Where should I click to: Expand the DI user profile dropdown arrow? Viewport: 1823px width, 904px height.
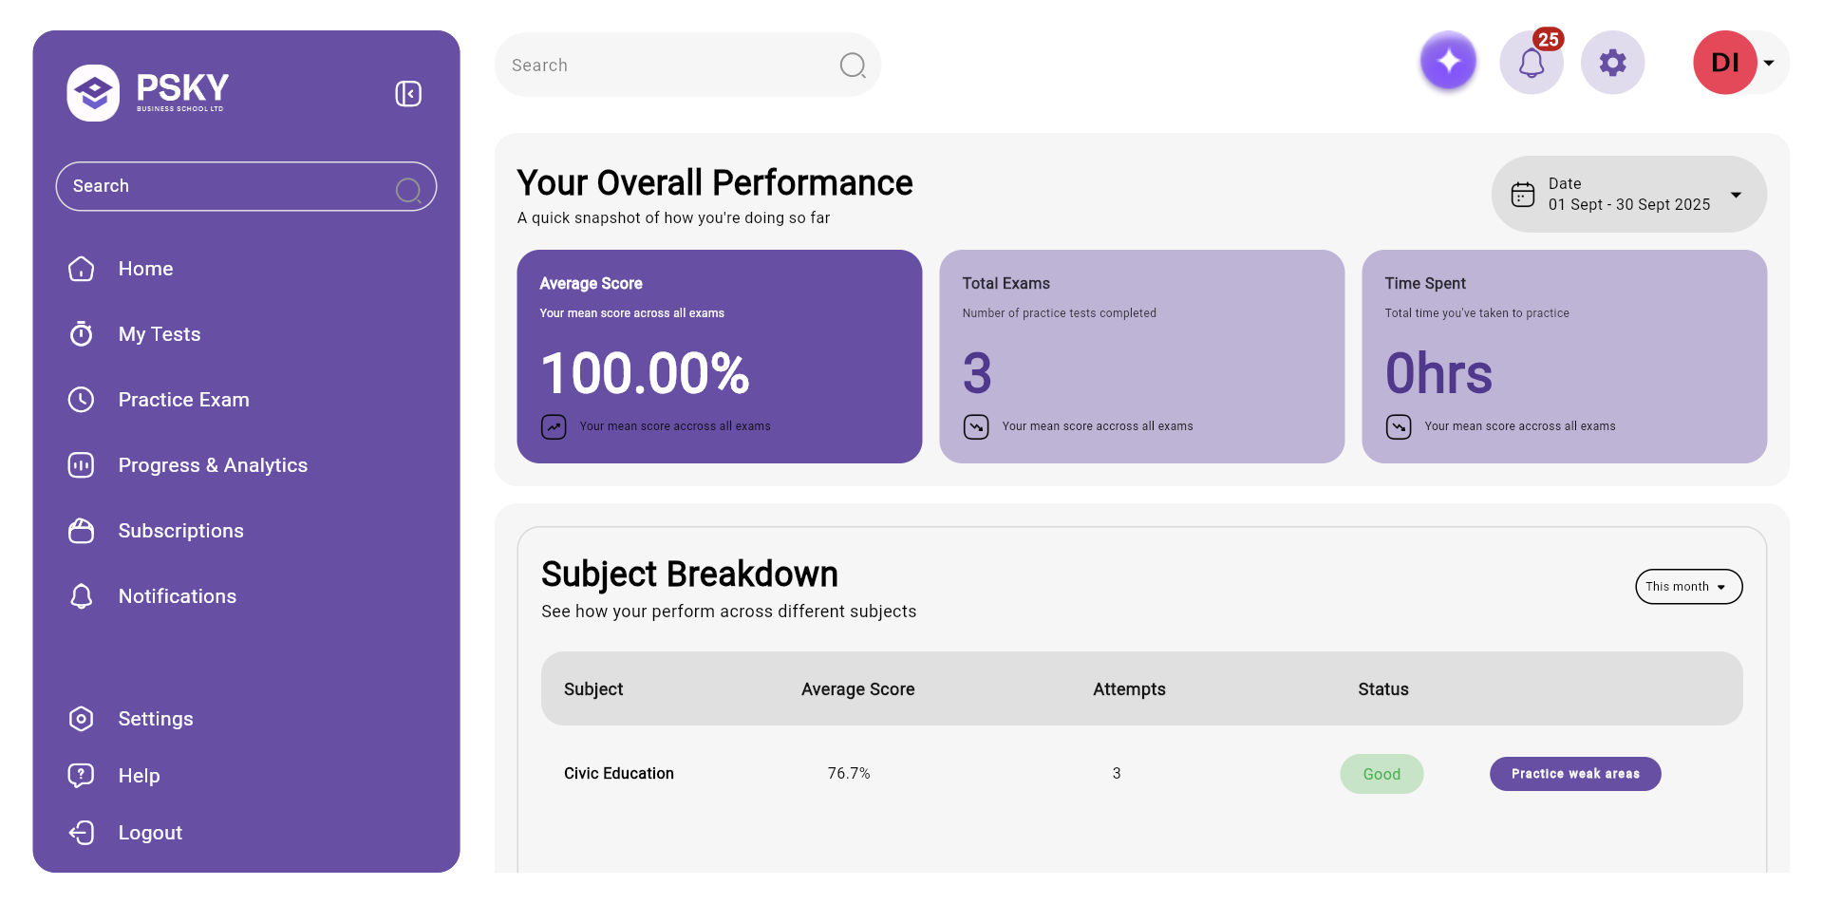tap(1769, 63)
